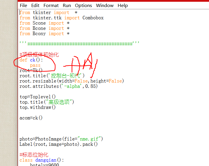Open the Run menu
Screen dimensions: 209x166
[x=67, y=5]
